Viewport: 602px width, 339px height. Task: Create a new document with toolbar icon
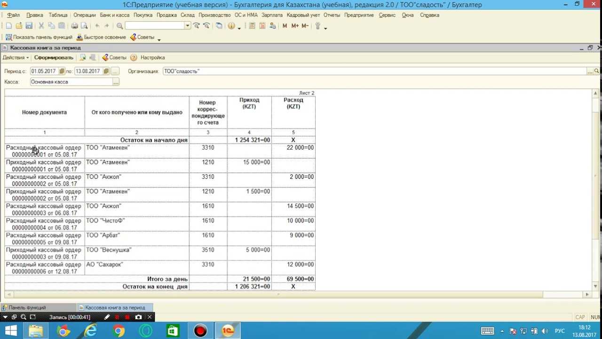(x=8, y=26)
